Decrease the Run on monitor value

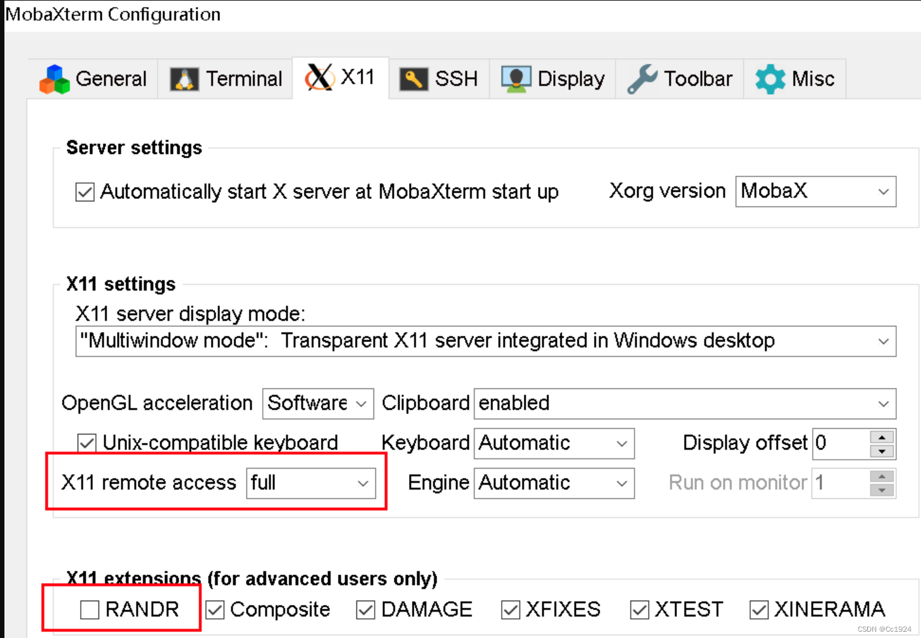point(882,491)
